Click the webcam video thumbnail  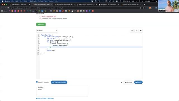pyautogui.click(x=168, y=6)
